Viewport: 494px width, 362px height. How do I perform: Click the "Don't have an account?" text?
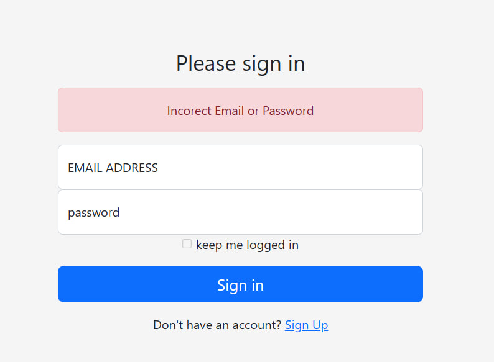[x=217, y=325]
